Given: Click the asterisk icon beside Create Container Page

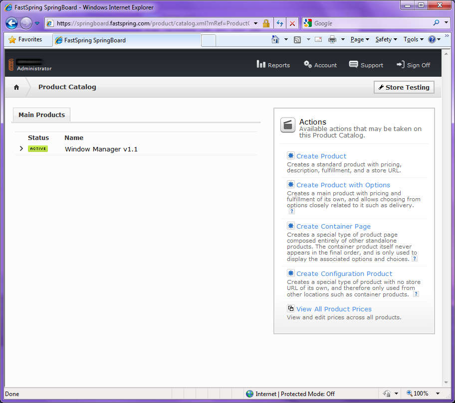Looking at the screenshot, I should (x=290, y=226).
